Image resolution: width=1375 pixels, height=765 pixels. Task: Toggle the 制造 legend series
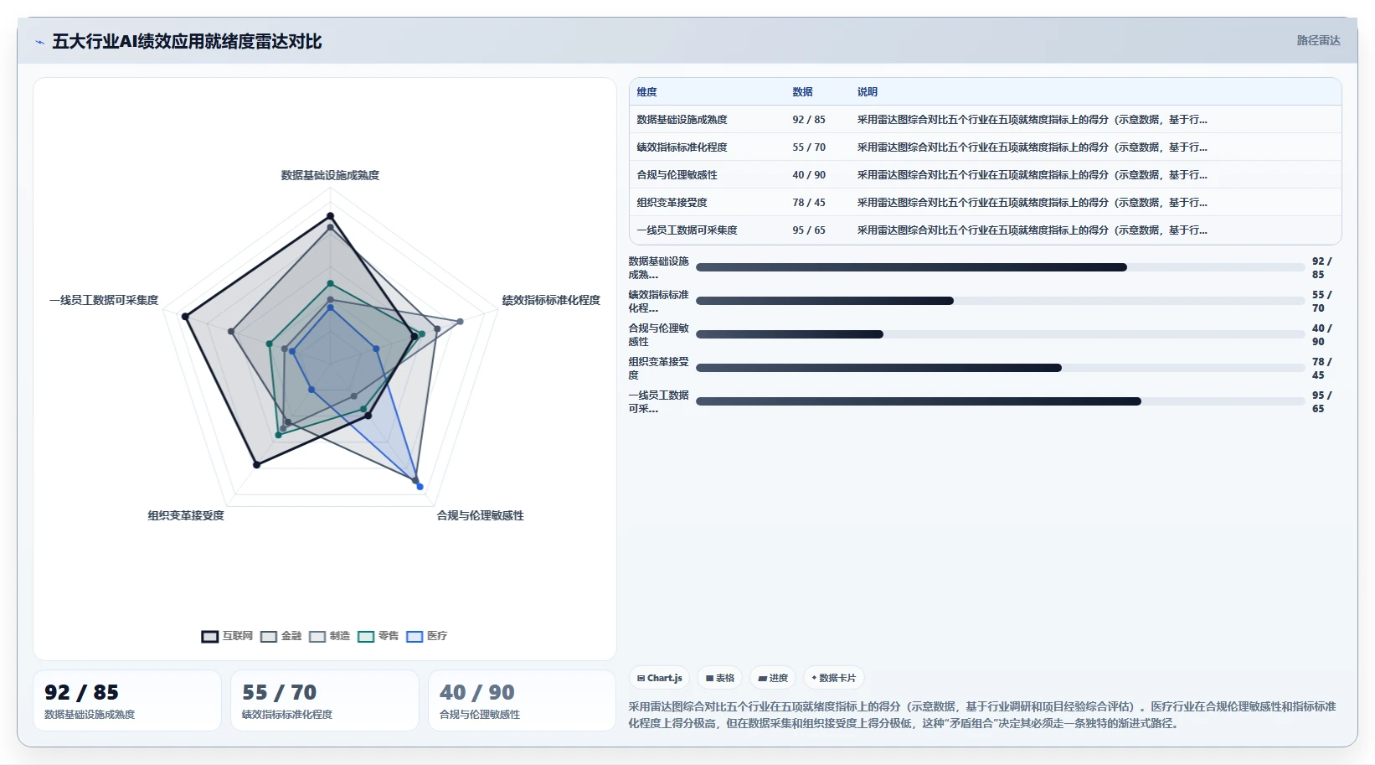[329, 636]
